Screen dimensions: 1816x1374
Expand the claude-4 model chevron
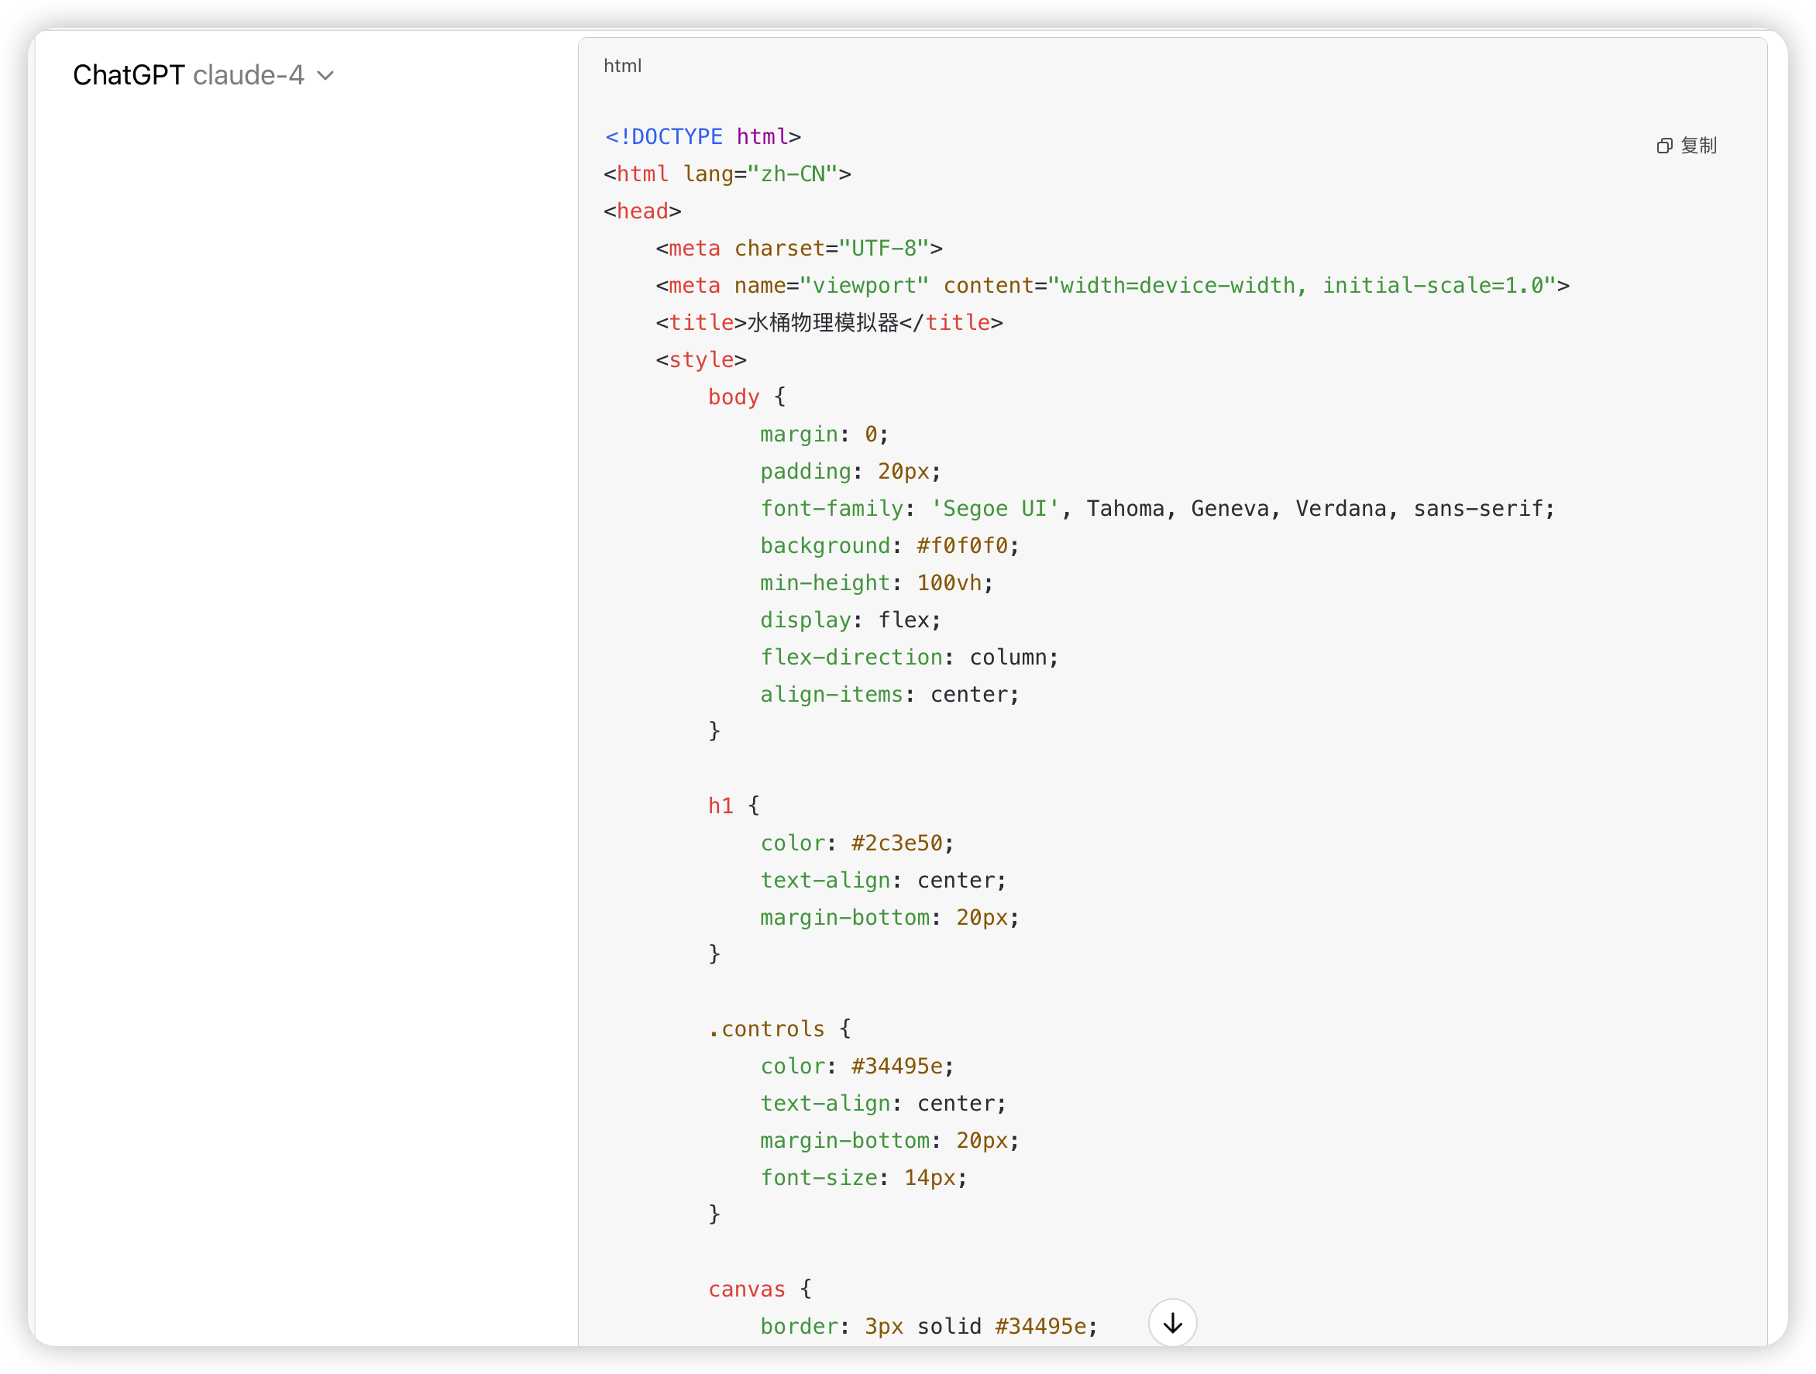tap(326, 77)
